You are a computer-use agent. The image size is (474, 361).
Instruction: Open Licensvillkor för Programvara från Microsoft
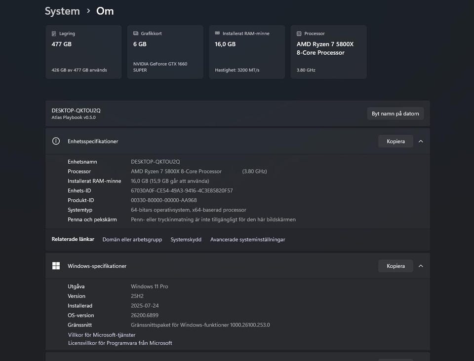point(120,343)
